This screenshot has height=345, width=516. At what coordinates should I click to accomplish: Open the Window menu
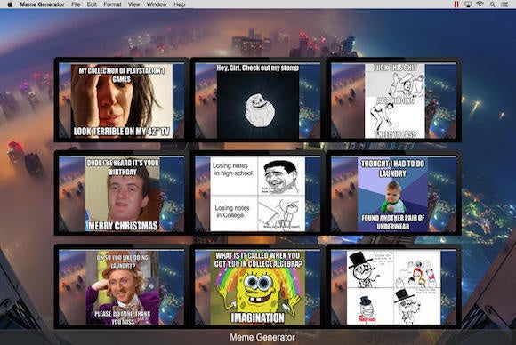(157, 4)
